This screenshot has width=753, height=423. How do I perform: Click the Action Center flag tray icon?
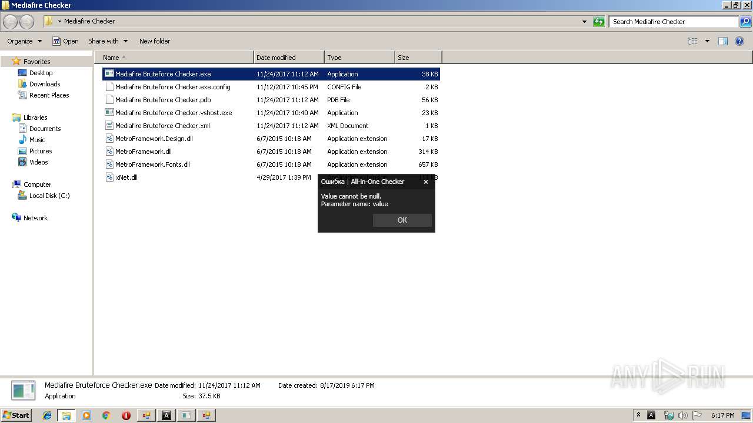698,415
